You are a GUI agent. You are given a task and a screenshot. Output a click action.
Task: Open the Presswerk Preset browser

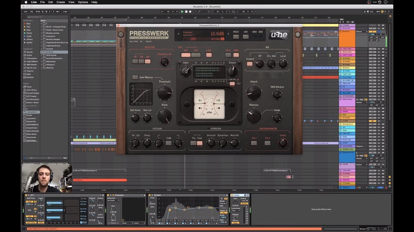coord(236,36)
